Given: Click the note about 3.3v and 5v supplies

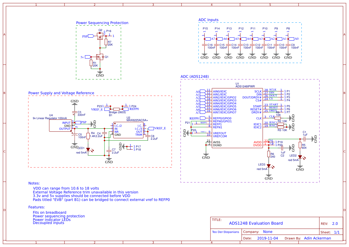Looking at the screenshot, I should (x=82, y=196).
